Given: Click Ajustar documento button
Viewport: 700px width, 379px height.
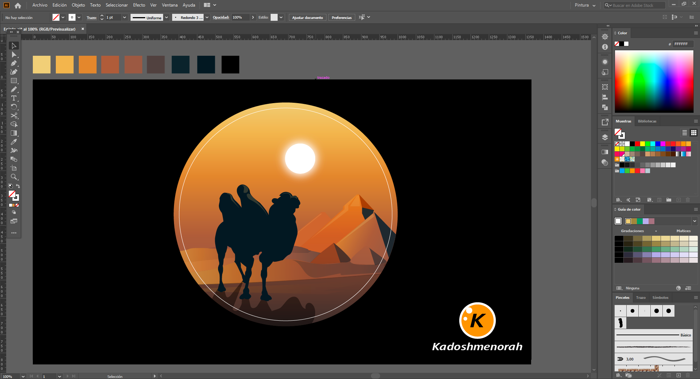Looking at the screenshot, I should (x=308, y=17).
